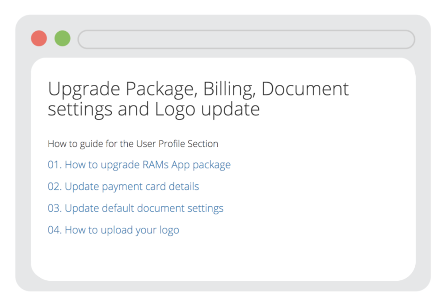Image resolution: width=447 pixels, height=308 pixels.
Task: Click the words 'your logo' in fourth link
Action: 157,230
